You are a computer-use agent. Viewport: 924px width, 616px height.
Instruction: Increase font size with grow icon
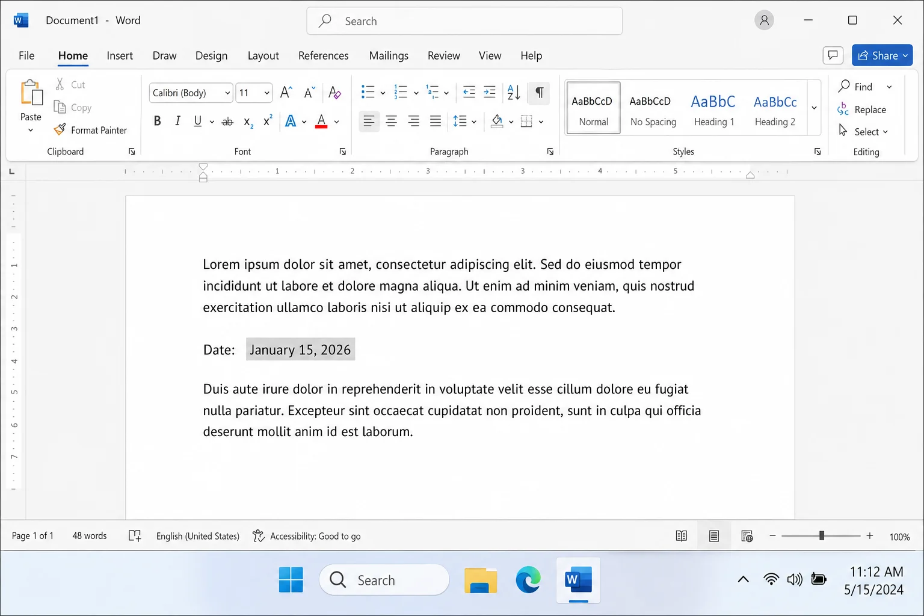point(286,93)
